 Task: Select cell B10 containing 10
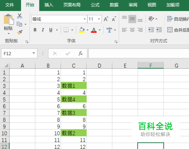coord(48,133)
